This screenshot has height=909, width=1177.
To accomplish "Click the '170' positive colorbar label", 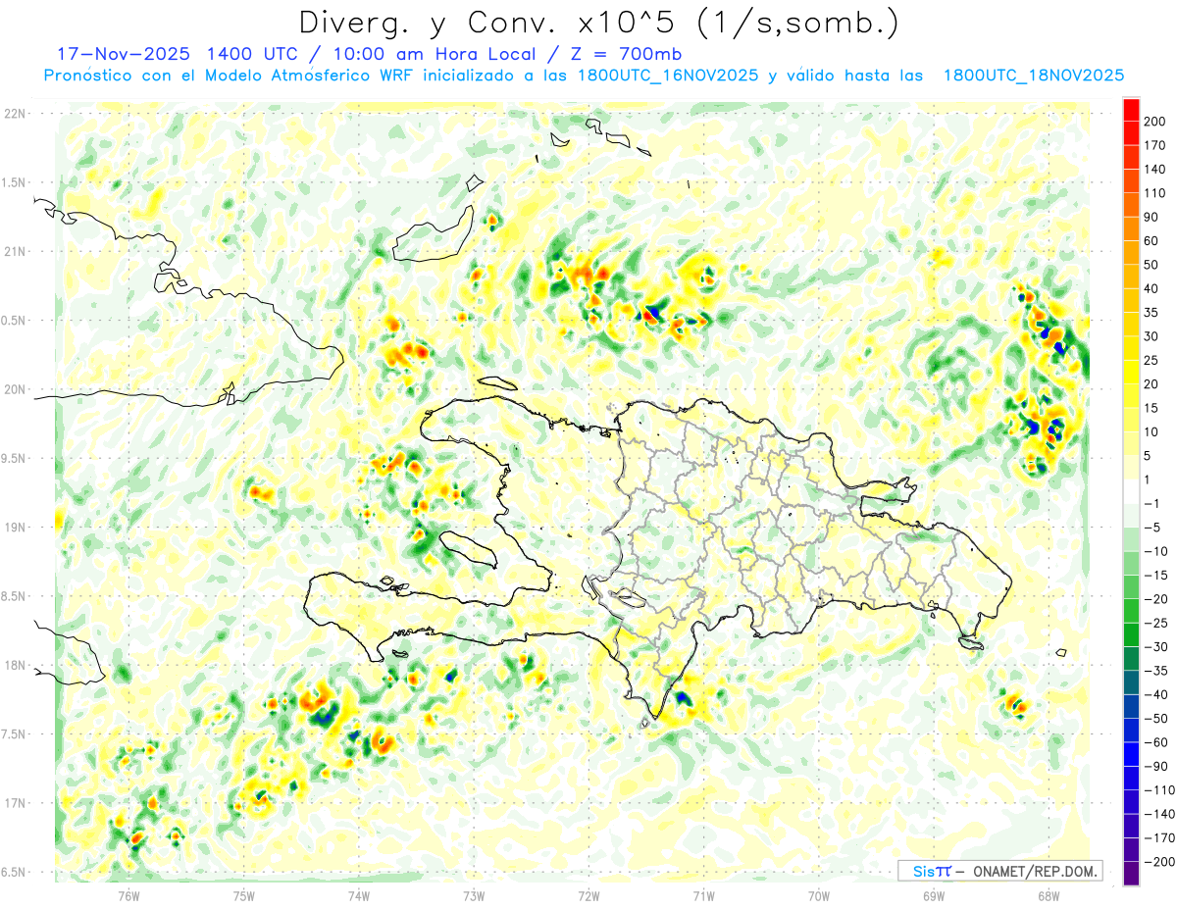I will tap(1154, 145).
